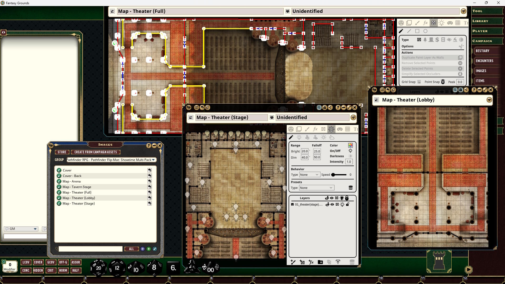Pick the terrain tree occluder type

[x=425, y=40]
